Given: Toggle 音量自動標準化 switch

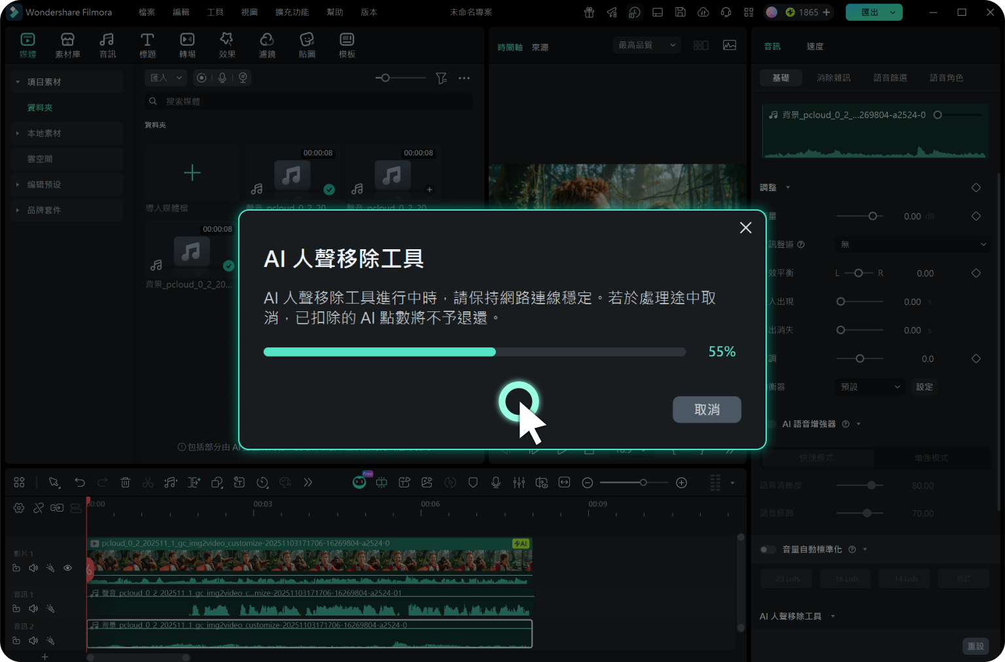Looking at the screenshot, I should coord(768,549).
